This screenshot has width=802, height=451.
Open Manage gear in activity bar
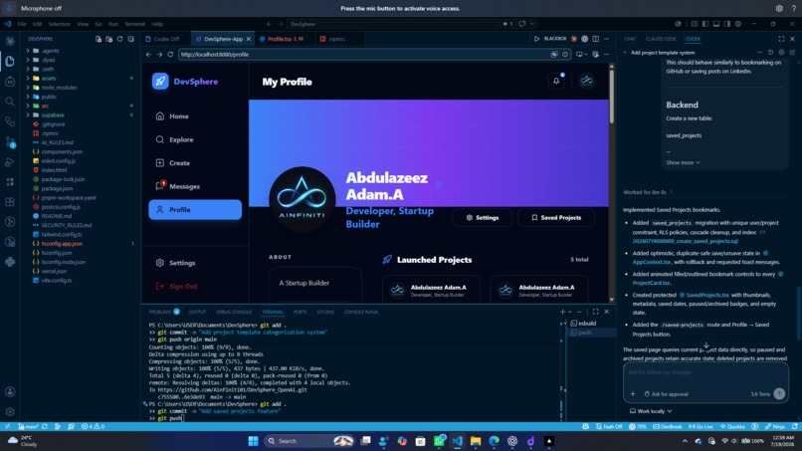(x=10, y=411)
